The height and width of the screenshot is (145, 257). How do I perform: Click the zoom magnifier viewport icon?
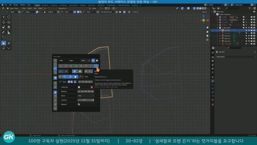tap(207, 28)
